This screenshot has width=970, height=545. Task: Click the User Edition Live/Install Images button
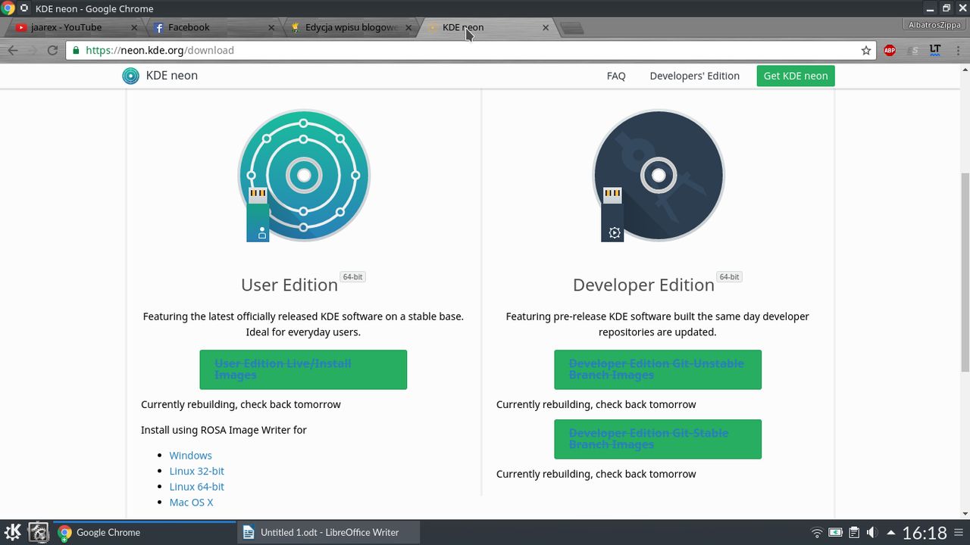303,369
